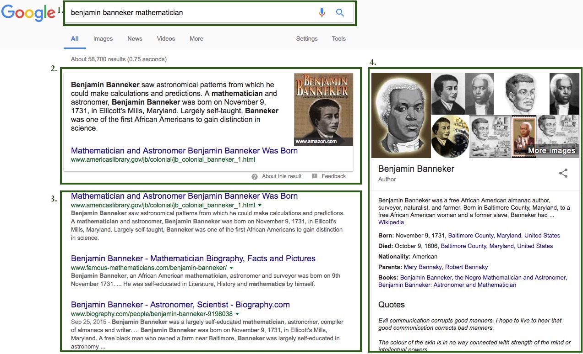Click the Benjamin Banneker panel heading

416,169
